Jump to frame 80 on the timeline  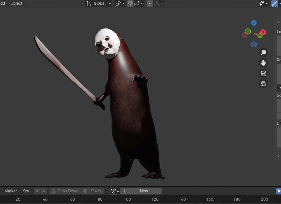pos(100,199)
